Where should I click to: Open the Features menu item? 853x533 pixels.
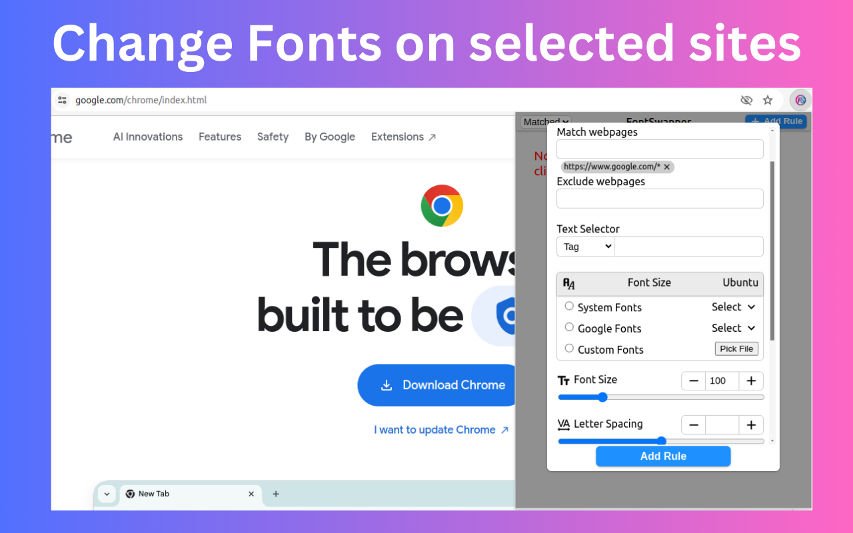220,137
